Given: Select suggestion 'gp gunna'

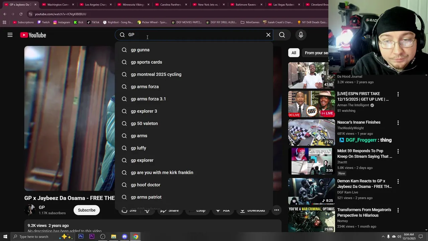Looking at the screenshot, I should (194, 50).
